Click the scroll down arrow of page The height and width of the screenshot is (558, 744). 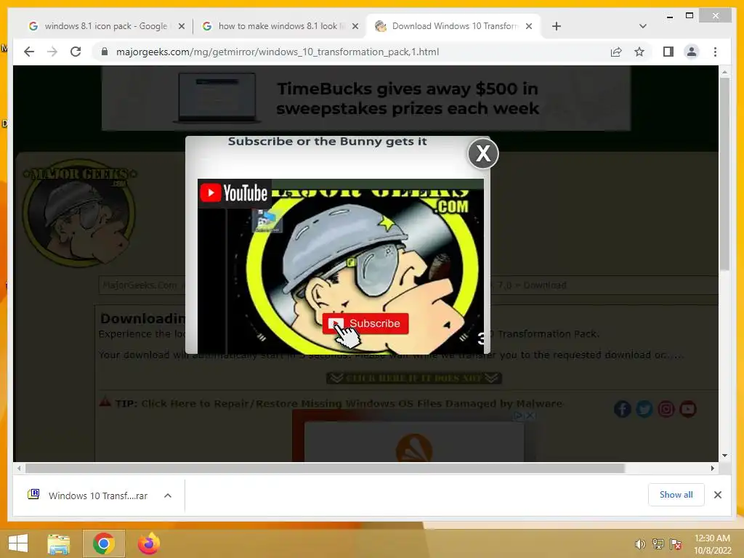click(x=724, y=456)
